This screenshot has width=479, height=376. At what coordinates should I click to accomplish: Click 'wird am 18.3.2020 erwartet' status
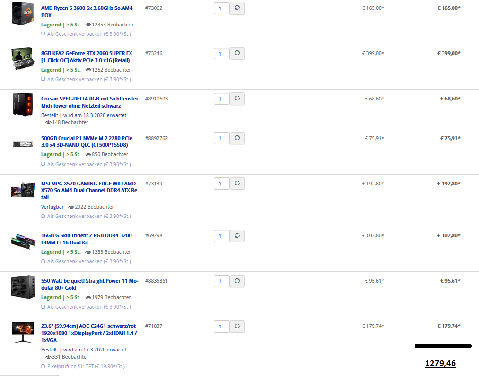[95, 116]
